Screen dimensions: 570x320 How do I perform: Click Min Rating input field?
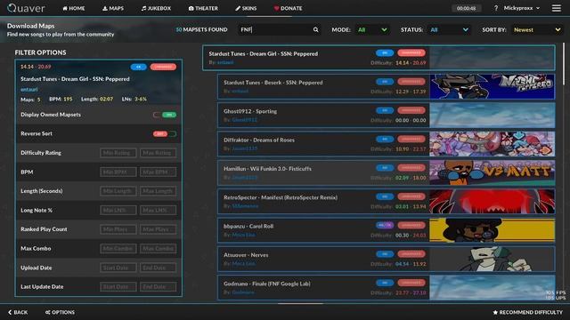[118, 153]
